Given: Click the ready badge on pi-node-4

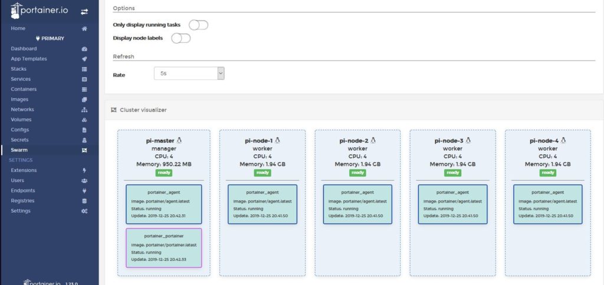Looking at the screenshot, I should (x=548, y=173).
